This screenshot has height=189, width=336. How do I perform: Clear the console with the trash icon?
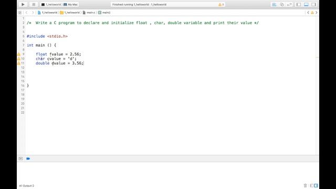pyautogui.click(x=305, y=185)
